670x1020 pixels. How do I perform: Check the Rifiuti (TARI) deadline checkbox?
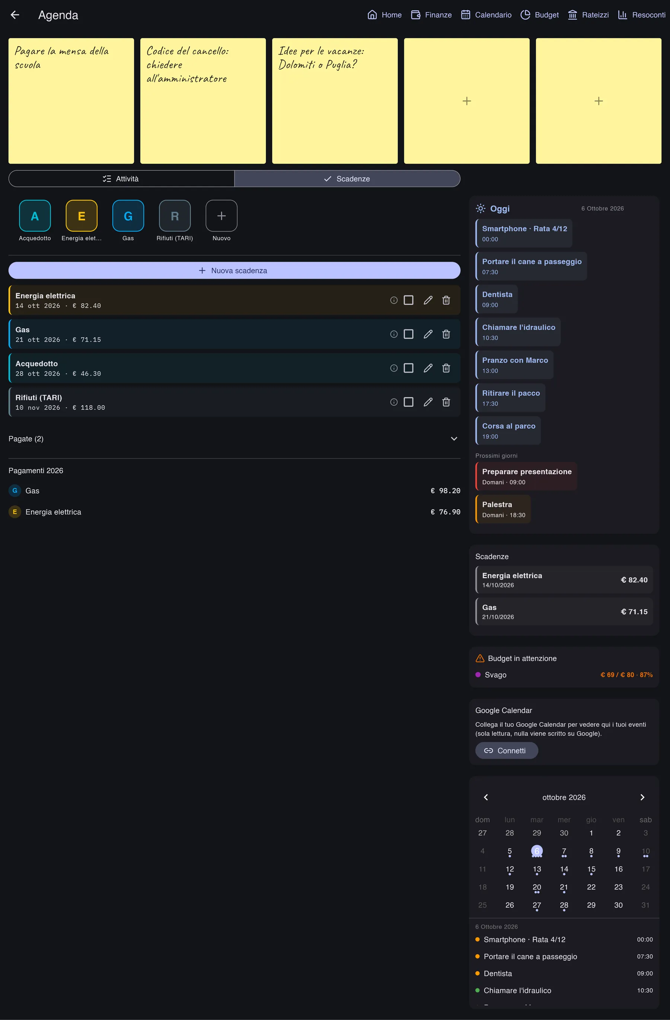tap(408, 402)
